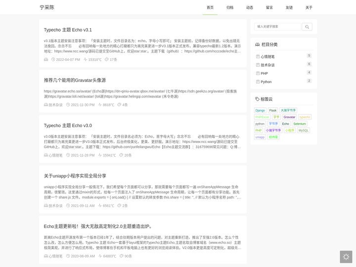Select the 心情随笔 category in sidebar
This screenshot has width=356, height=267.
267,56
